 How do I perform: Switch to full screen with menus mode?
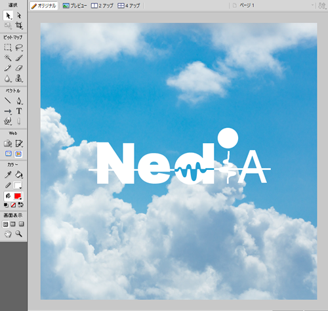(13, 224)
